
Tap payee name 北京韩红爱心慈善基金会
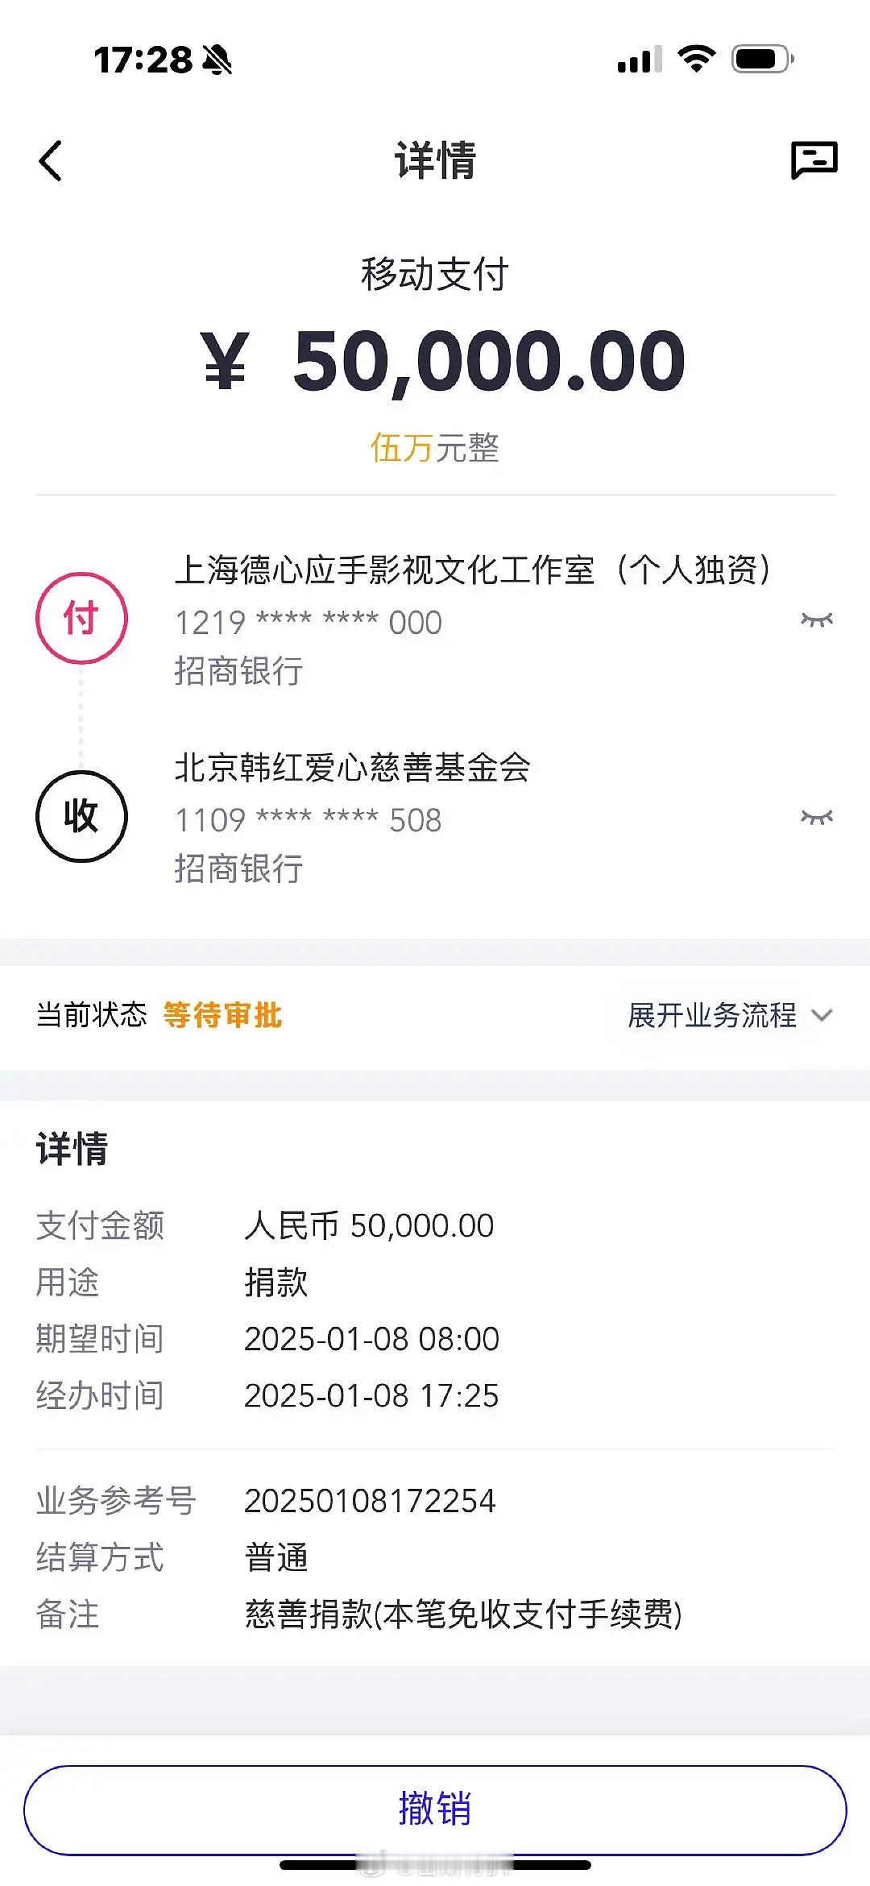click(x=353, y=767)
